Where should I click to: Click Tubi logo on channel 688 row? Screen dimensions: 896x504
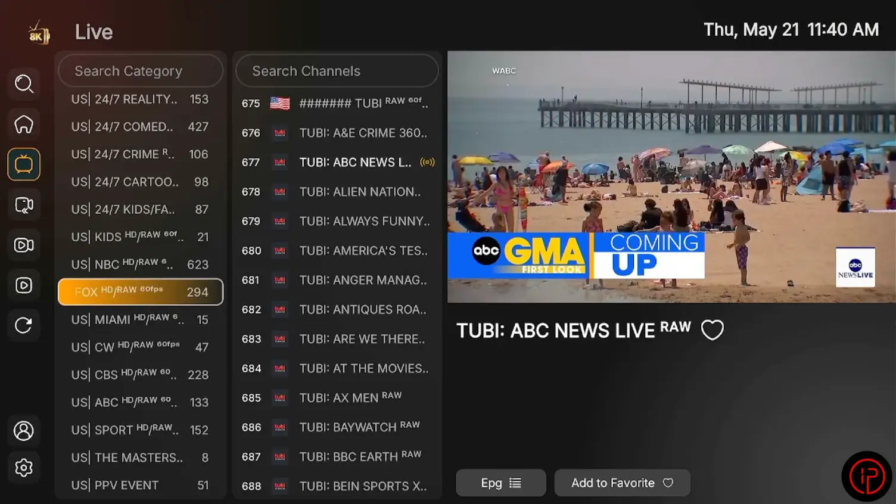[x=280, y=486]
